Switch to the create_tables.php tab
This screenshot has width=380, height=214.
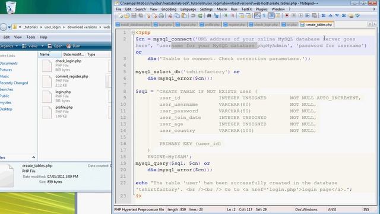tap(316, 24)
